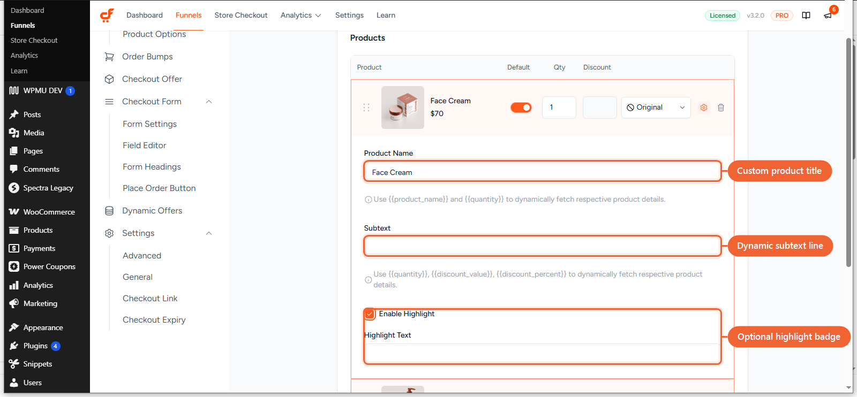Open Place Order Button item
Image resolution: width=857 pixels, height=397 pixels.
(159, 188)
